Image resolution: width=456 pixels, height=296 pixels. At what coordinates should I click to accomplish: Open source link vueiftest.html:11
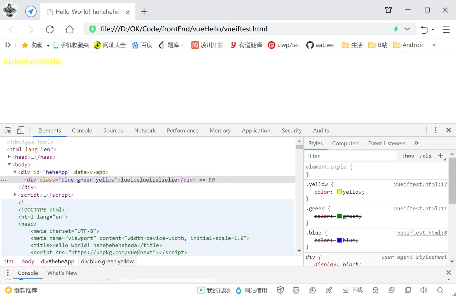click(x=420, y=208)
